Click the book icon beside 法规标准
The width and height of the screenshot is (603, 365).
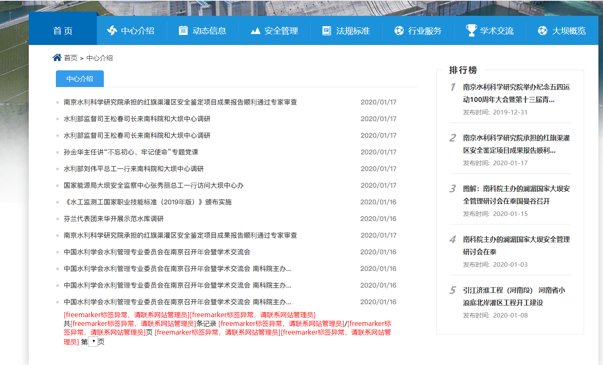click(x=327, y=31)
